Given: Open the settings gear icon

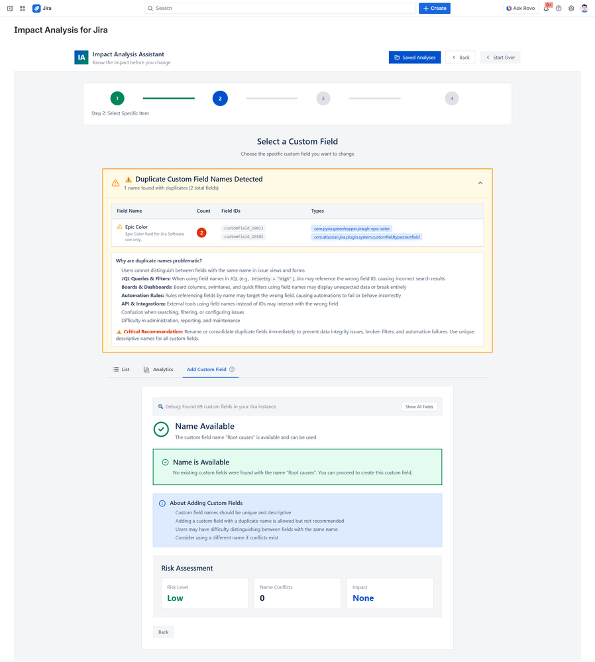Looking at the screenshot, I should pyautogui.click(x=571, y=8).
